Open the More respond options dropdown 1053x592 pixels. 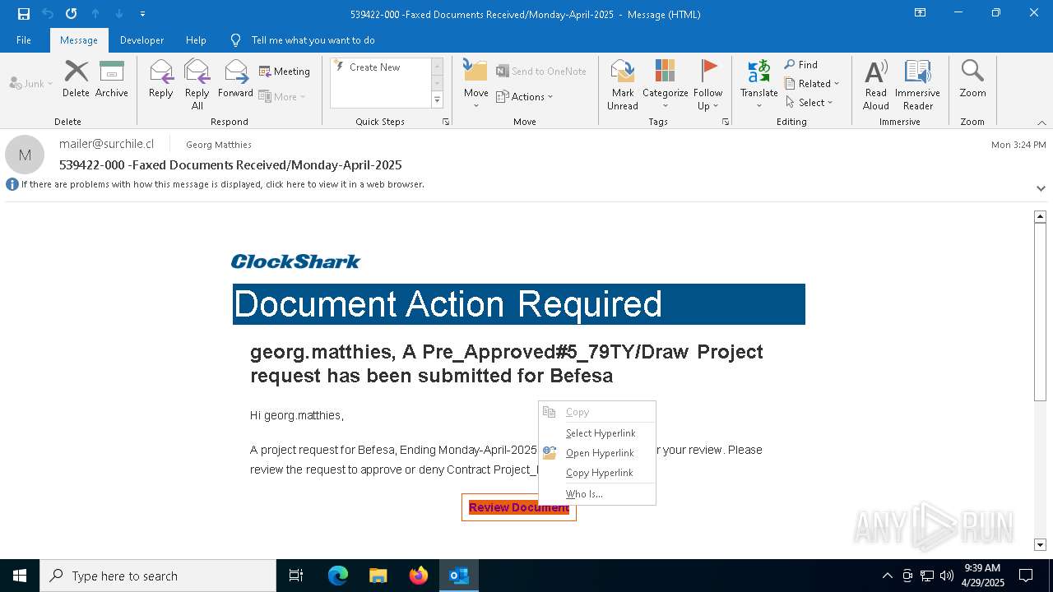(283, 96)
